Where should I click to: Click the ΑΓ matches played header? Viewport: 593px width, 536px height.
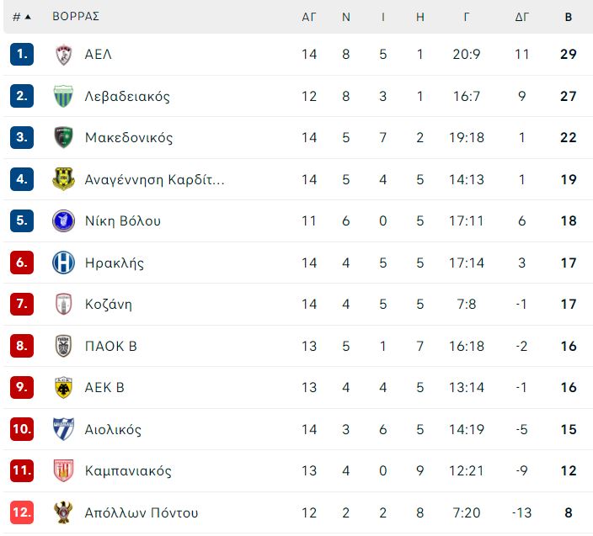[308, 17]
